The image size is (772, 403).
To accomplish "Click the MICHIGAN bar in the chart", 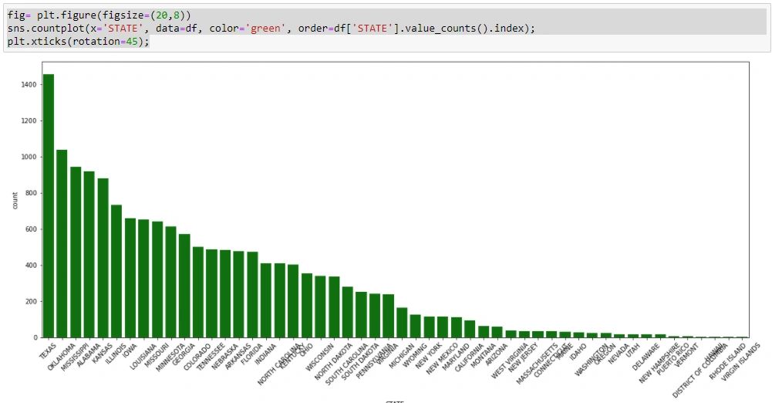I will (403, 323).
